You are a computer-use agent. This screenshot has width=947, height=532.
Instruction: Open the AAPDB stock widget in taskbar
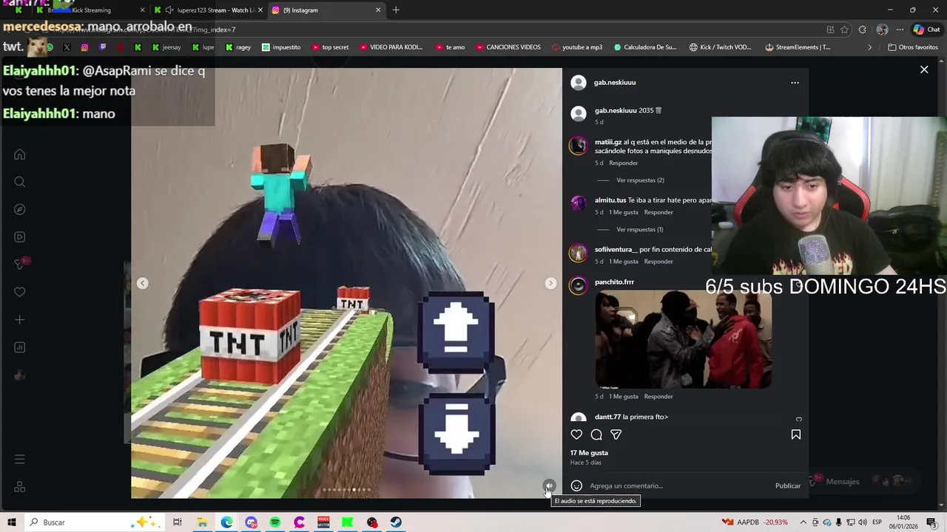point(755,522)
